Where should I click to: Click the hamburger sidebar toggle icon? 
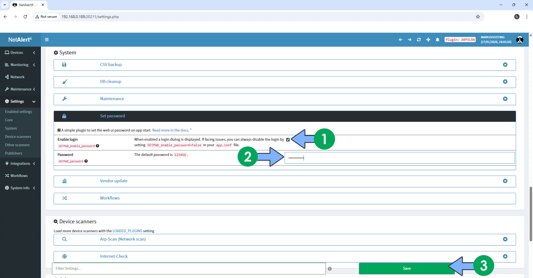[x=47, y=40]
